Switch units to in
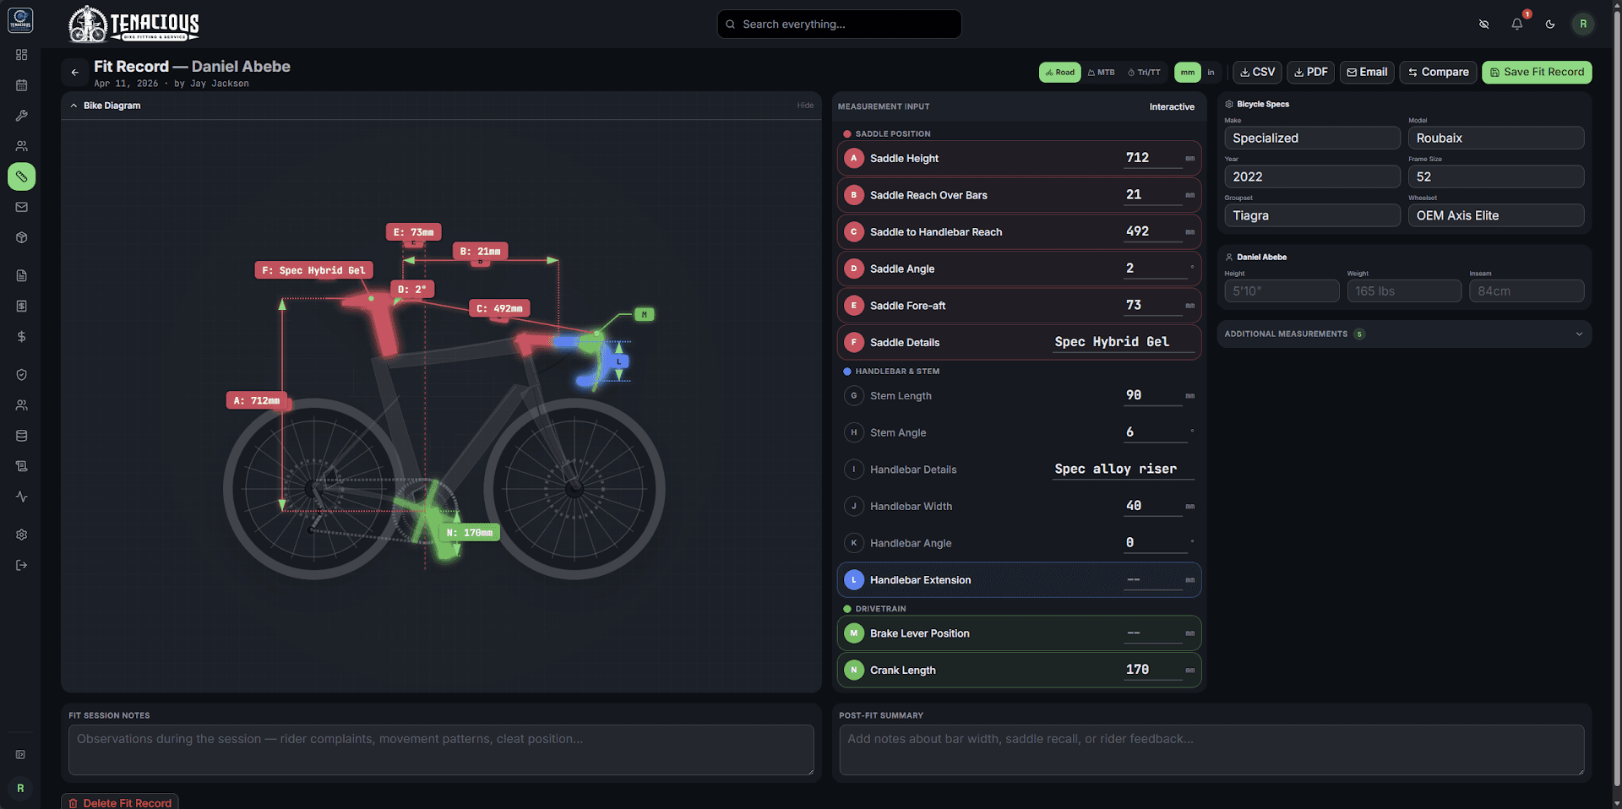This screenshot has height=809, width=1622. 1211,73
